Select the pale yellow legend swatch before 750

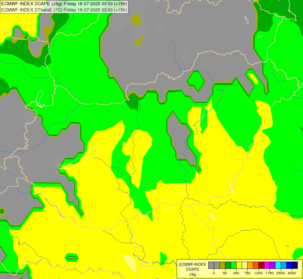click(245, 265)
